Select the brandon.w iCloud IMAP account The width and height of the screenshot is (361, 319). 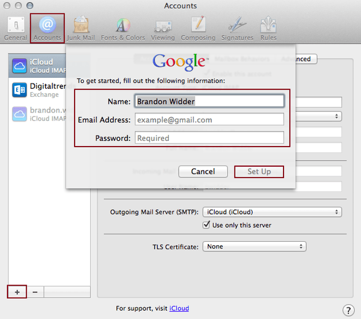pyautogui.click(x=39, y=114)
